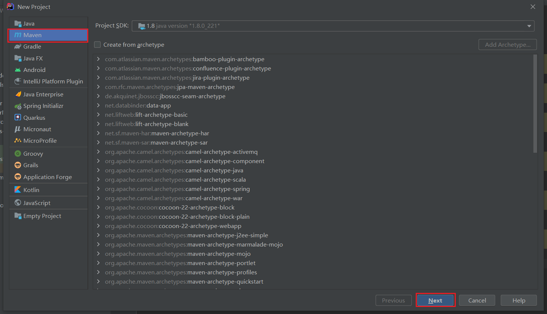The image size is (547, 314).
Task: Click the MicroProfile icon
Action: pyautogui.click(x=18, y=141)
